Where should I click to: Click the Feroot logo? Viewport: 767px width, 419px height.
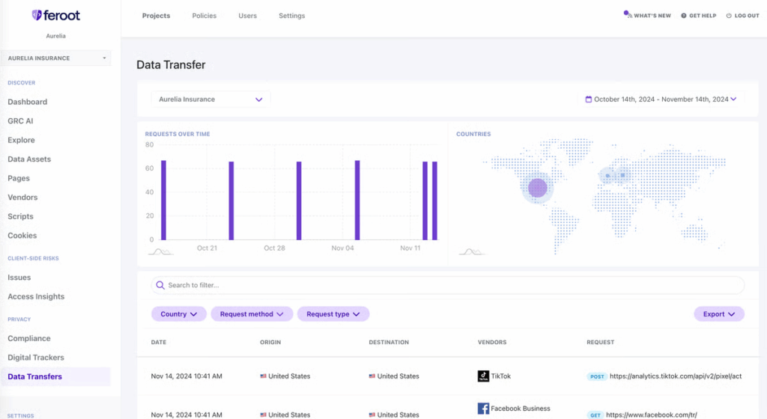[55, 16]
